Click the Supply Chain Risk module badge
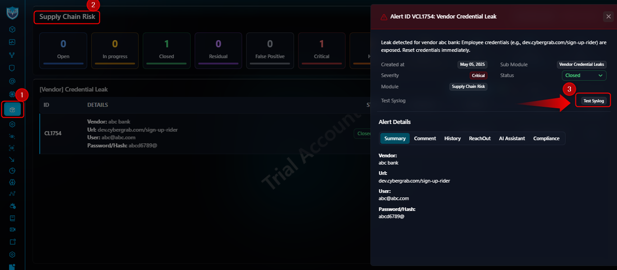 pos(468,87)
